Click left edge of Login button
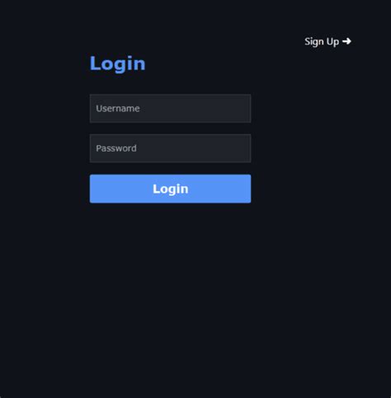This screenshot has height=398, width=391. point(93,189)
